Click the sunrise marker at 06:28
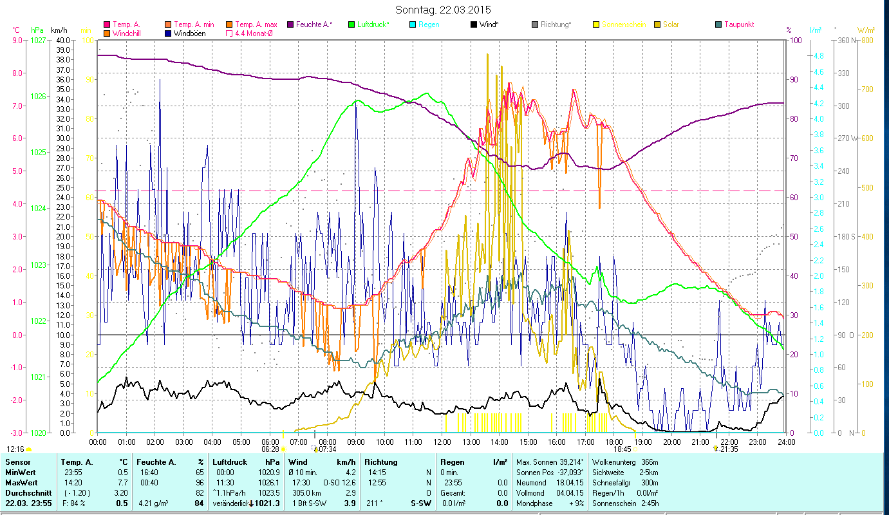 [x=283, y=449]
